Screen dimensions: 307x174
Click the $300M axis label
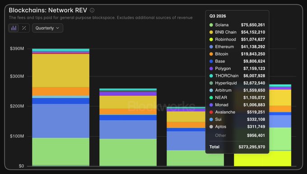pyautogui.click(x=17, y=76)
